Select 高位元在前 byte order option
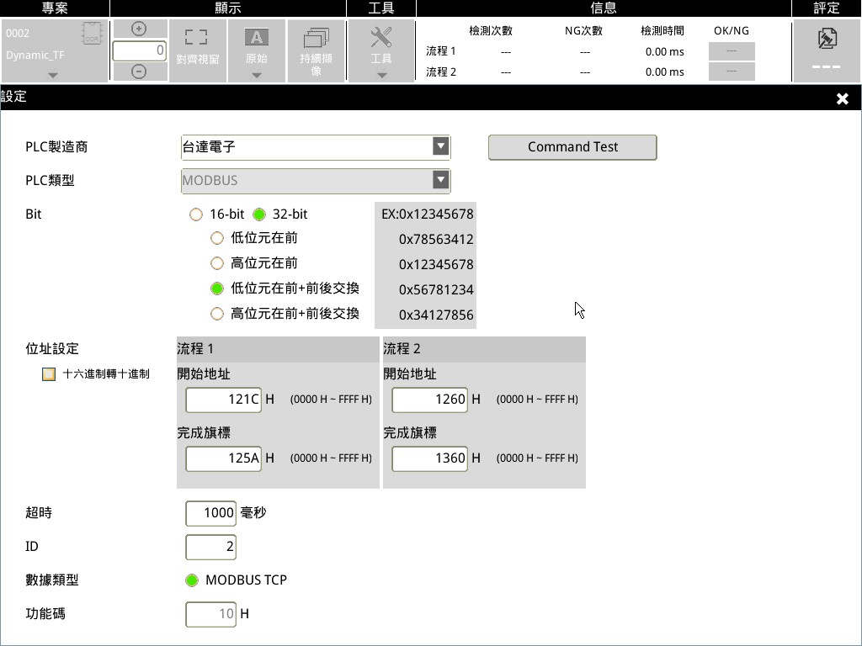Screen dimensions: 862x646 [217, 263]
